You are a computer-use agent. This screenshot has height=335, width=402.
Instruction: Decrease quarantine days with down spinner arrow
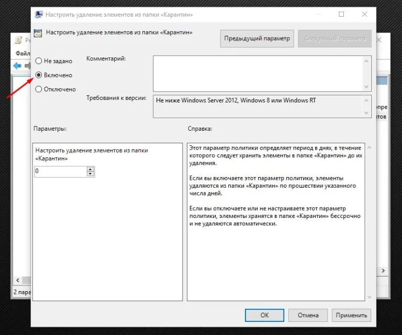click(90, 174)
